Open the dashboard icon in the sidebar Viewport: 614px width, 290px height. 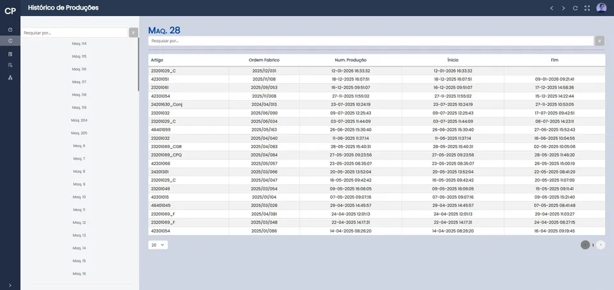click(10, 29)
